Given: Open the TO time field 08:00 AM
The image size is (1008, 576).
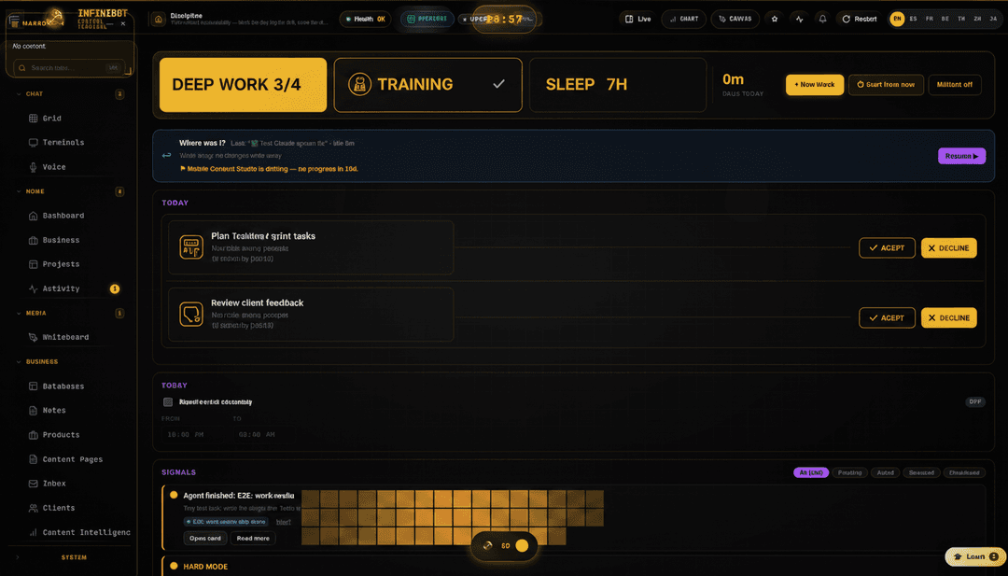Looking at the screenshot, I should (x=265, y=435).
